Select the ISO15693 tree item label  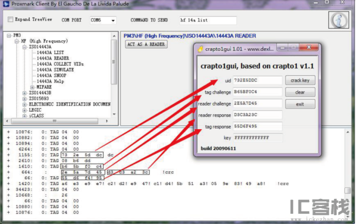pyautogui.click(x=39, y=98)
